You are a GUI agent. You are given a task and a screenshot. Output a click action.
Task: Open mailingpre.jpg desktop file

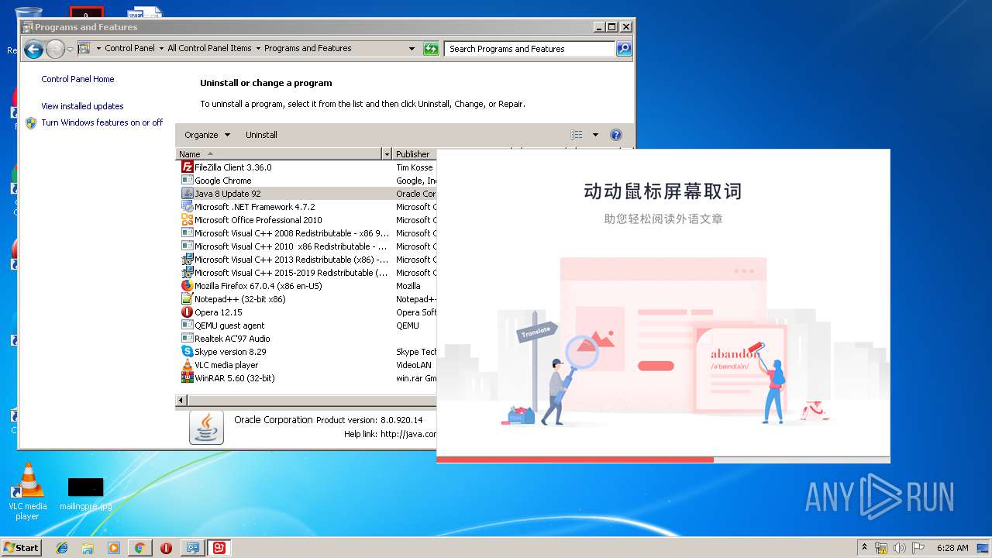click(x=85, y=493)
